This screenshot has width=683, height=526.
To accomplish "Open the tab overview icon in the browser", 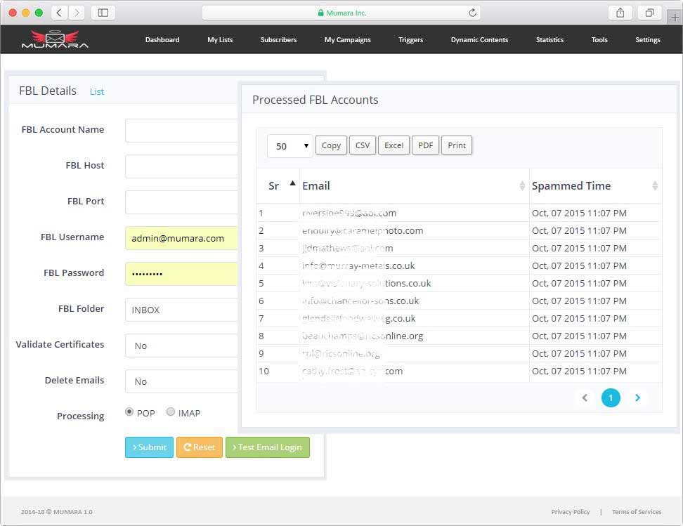I will click(649, 12).
